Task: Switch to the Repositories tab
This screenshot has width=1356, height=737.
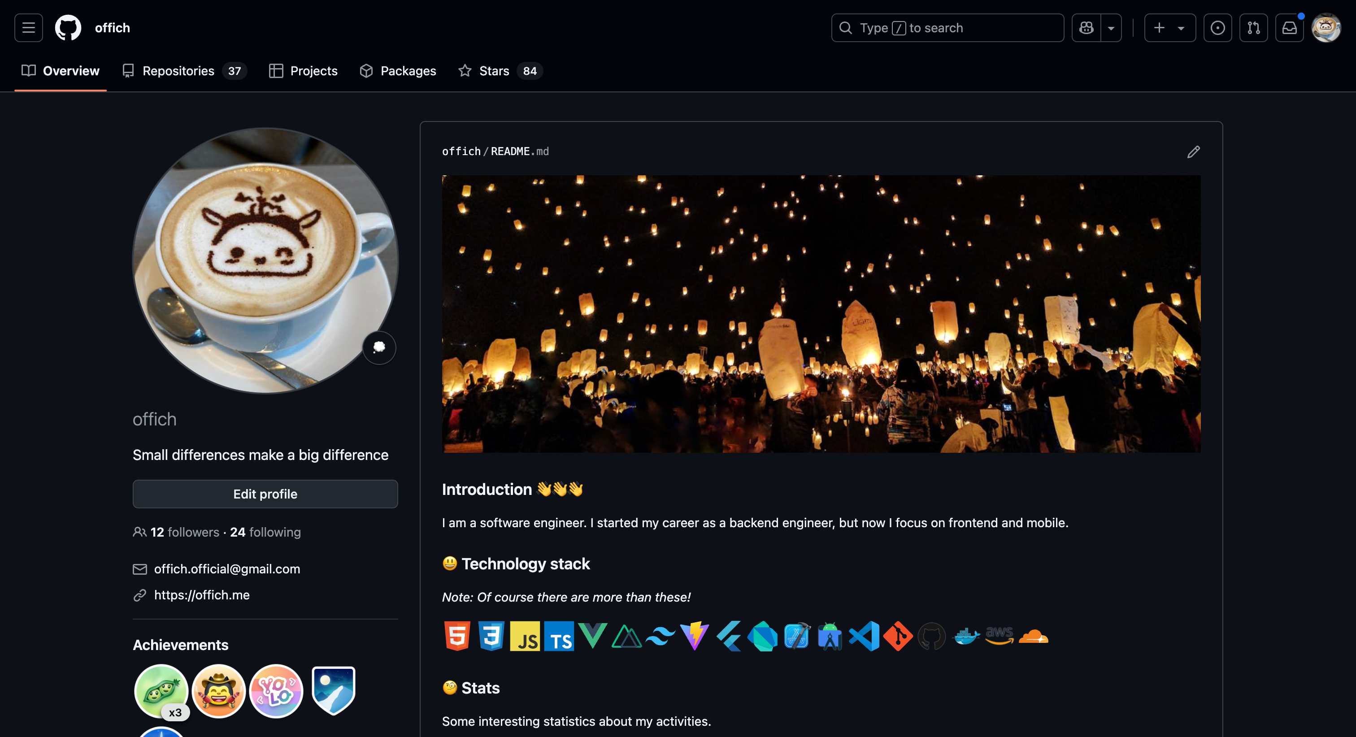Action: pyautogui.click(x=178, y=71)
